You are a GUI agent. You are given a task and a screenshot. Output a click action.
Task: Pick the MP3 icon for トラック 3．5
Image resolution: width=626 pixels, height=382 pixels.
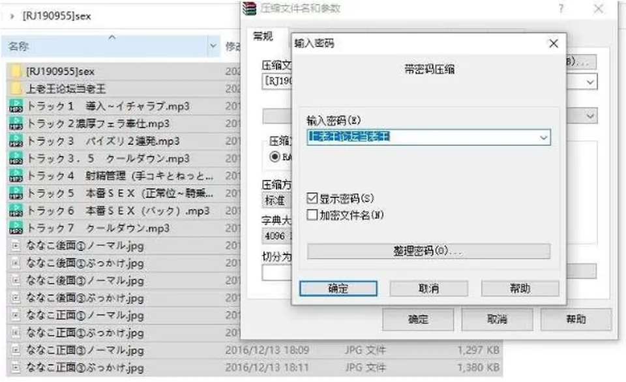pos(16,158)
